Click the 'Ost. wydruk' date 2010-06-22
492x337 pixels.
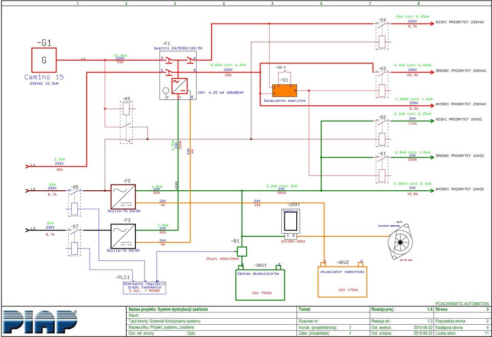(x=423, y=327)
